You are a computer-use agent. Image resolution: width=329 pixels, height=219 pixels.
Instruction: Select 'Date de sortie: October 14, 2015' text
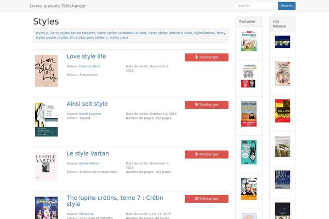coord(151,114)
